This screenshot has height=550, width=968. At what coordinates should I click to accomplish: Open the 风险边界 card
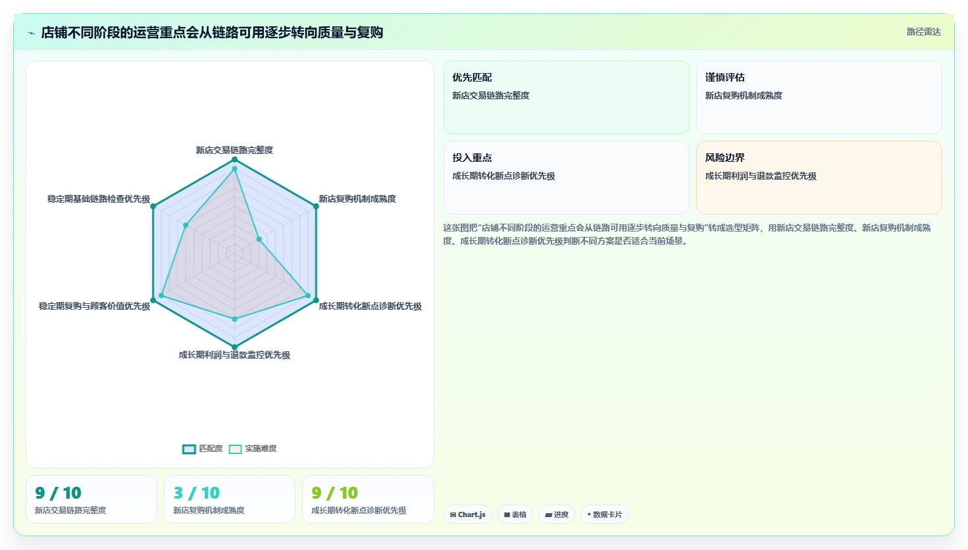(819, 178)
